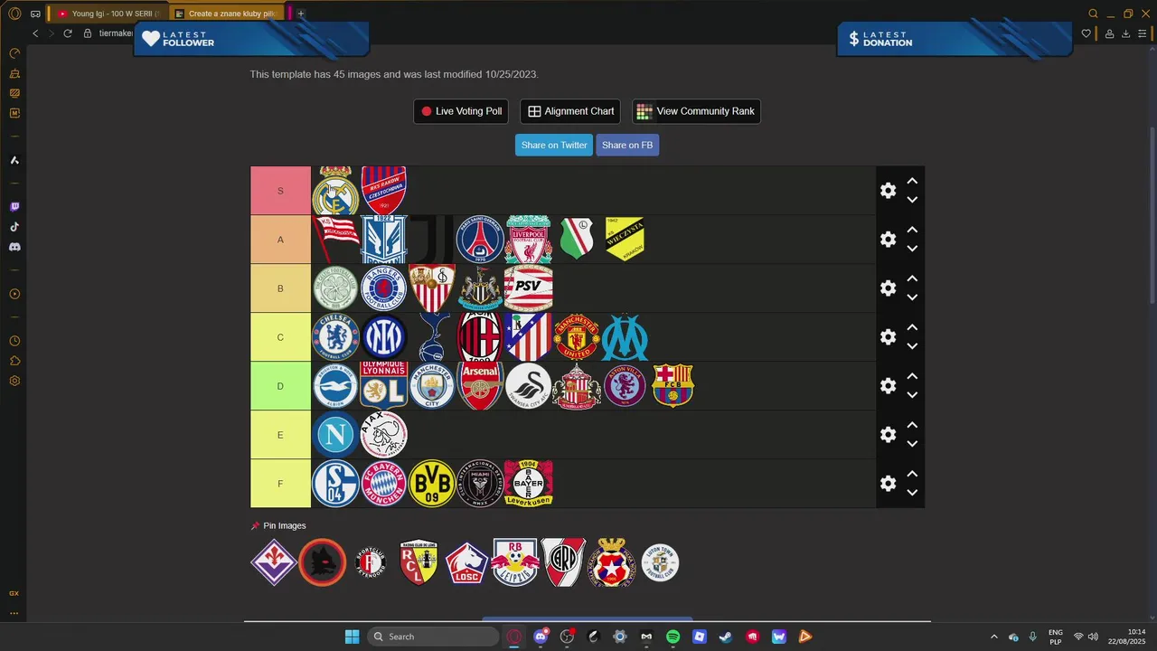
Task: Move F tier row up with arrow
Action: (912, 475)
